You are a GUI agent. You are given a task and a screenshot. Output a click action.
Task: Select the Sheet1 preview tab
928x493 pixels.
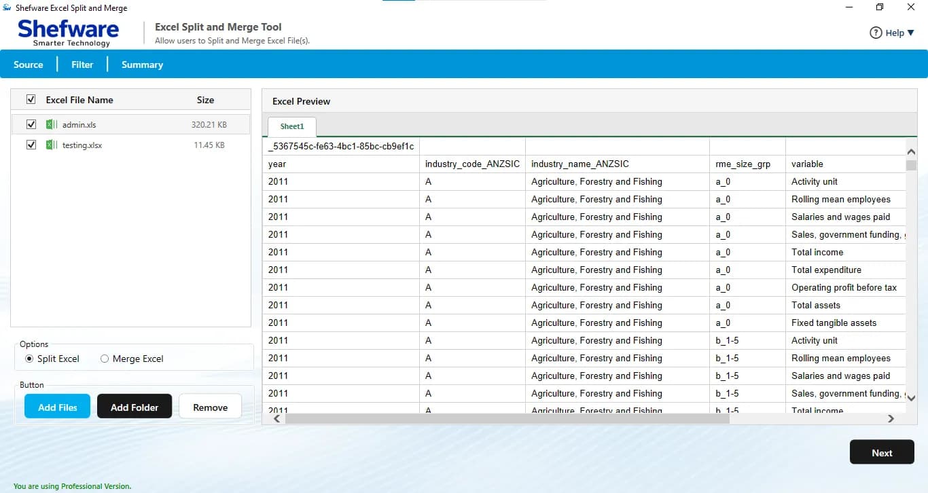pos(292,126)
